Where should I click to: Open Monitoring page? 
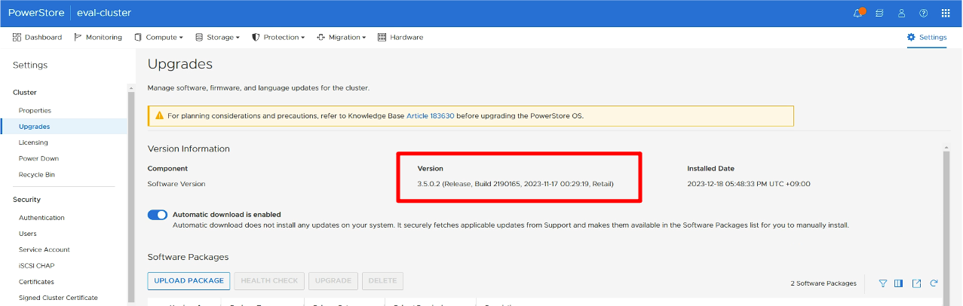(98, 37)
